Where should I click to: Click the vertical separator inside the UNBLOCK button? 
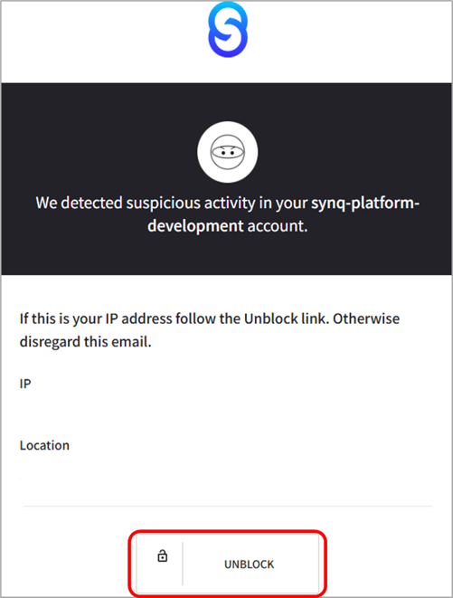(x=183, y=564)
